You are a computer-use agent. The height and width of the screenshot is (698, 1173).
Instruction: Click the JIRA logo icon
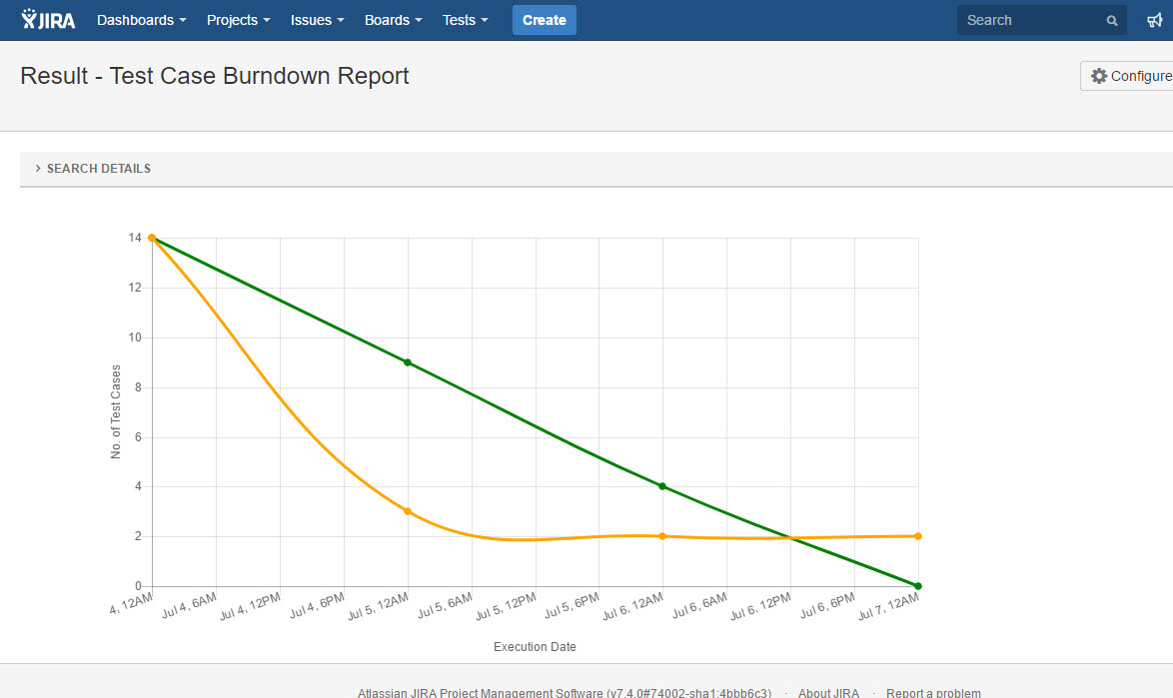pos(31,19)
